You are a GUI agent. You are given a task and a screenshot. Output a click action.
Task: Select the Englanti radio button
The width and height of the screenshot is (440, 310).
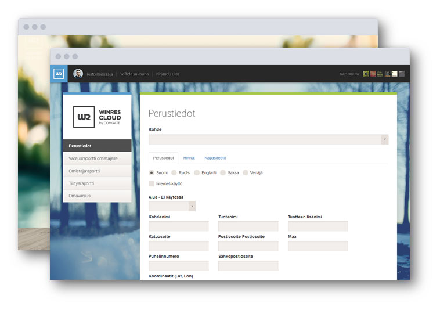(197, 172)
